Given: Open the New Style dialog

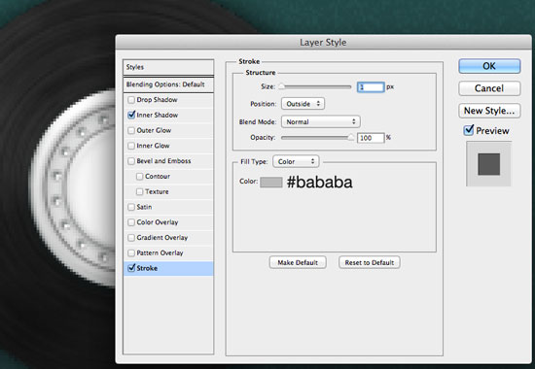Looking at the screenshot, I should tap(489, 111).
